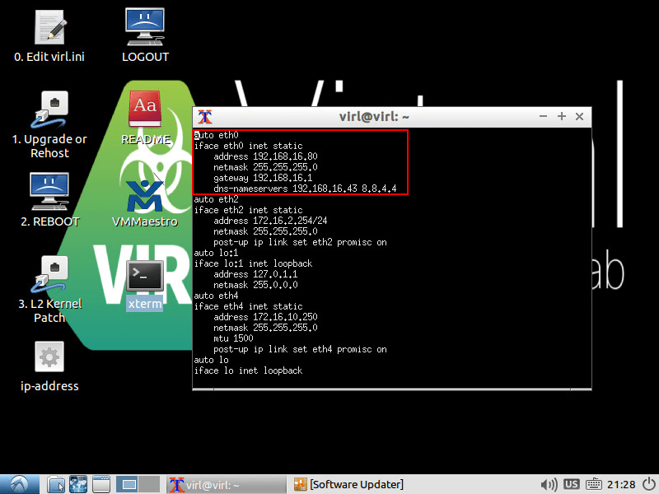Click the xterm logo in window titlebar

click(x=205, y=116)
